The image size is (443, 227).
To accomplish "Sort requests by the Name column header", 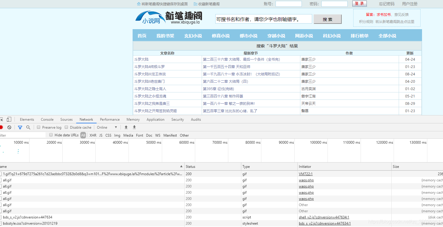I will (x=92, y=166).
